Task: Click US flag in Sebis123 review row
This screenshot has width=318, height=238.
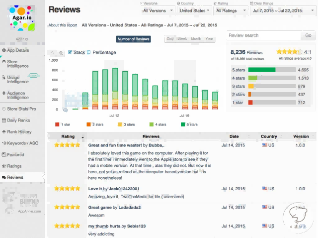Action: coord(264,226)
